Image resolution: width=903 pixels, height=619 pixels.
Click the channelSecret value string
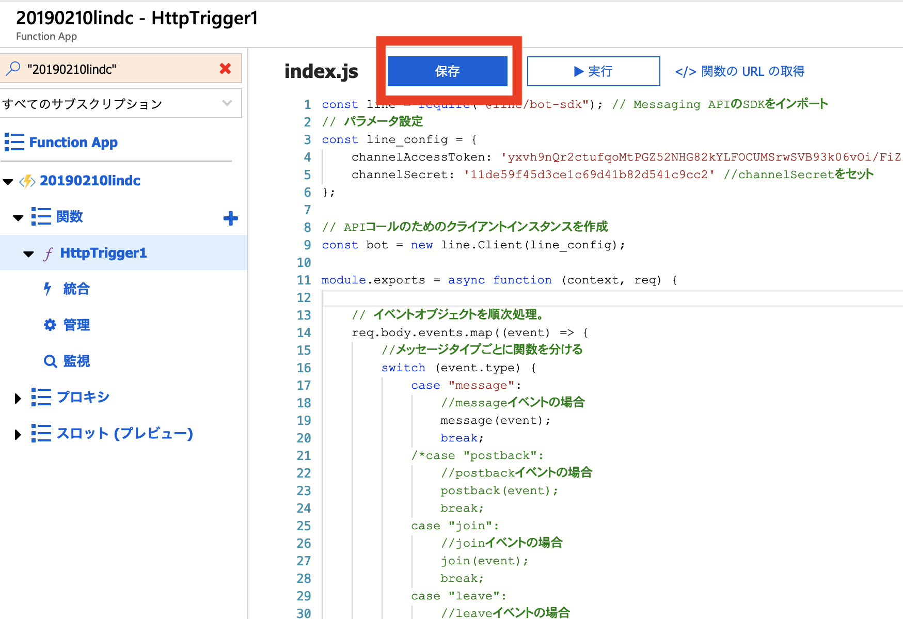[x=589, y=174]
